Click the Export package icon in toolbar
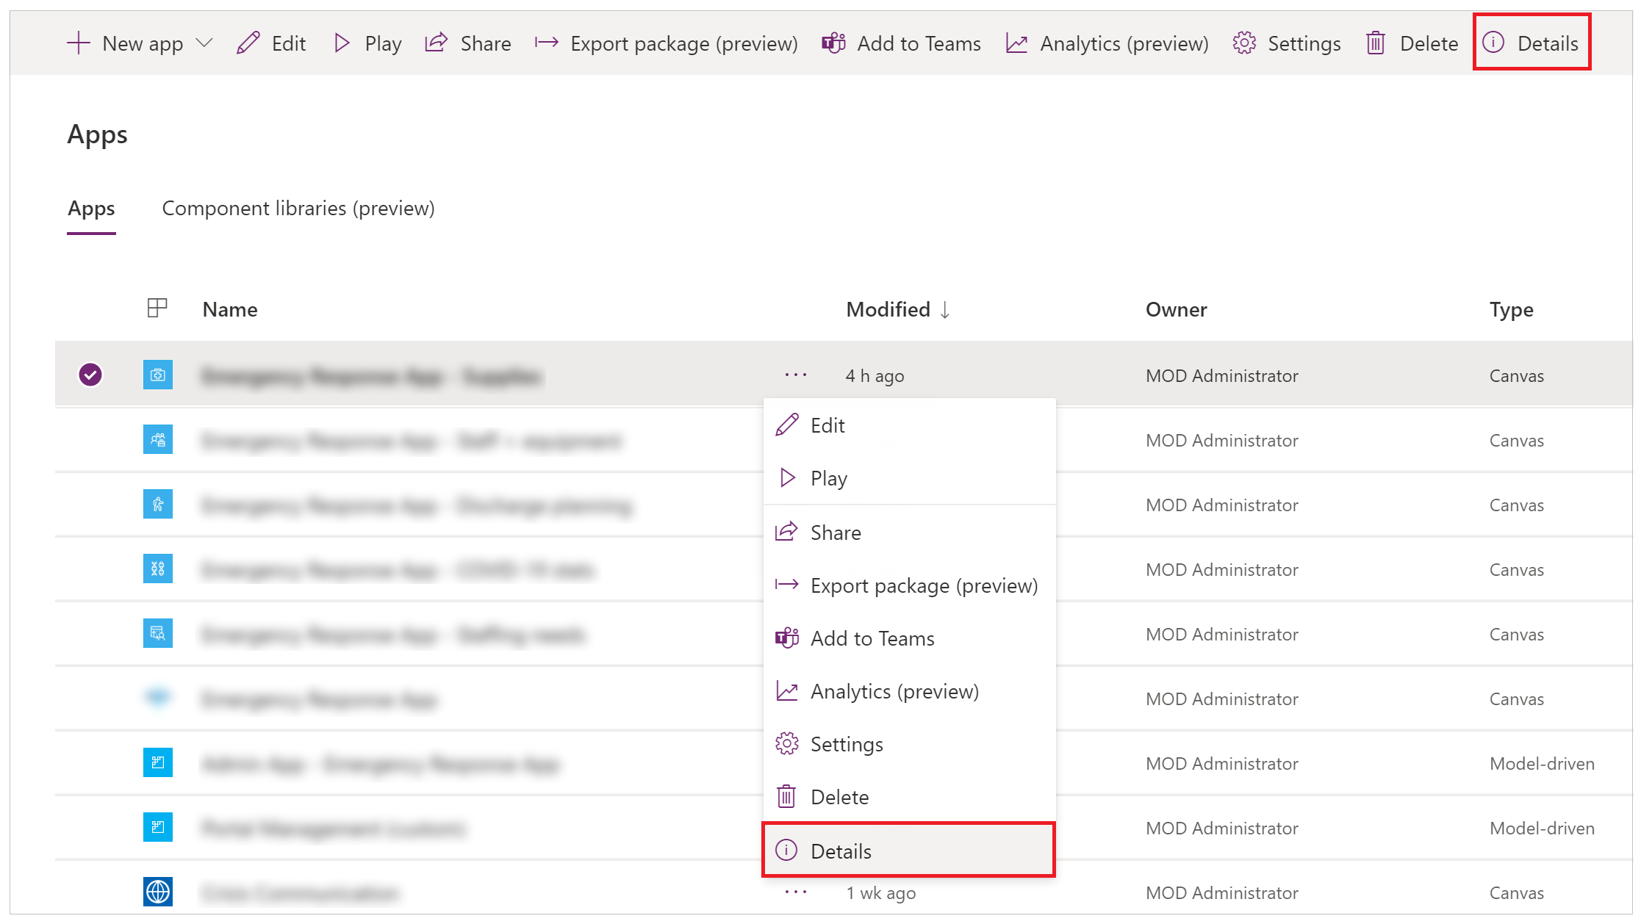This screenshot has width=1641, height=924. pyautogui.click(x=542, y=43)
